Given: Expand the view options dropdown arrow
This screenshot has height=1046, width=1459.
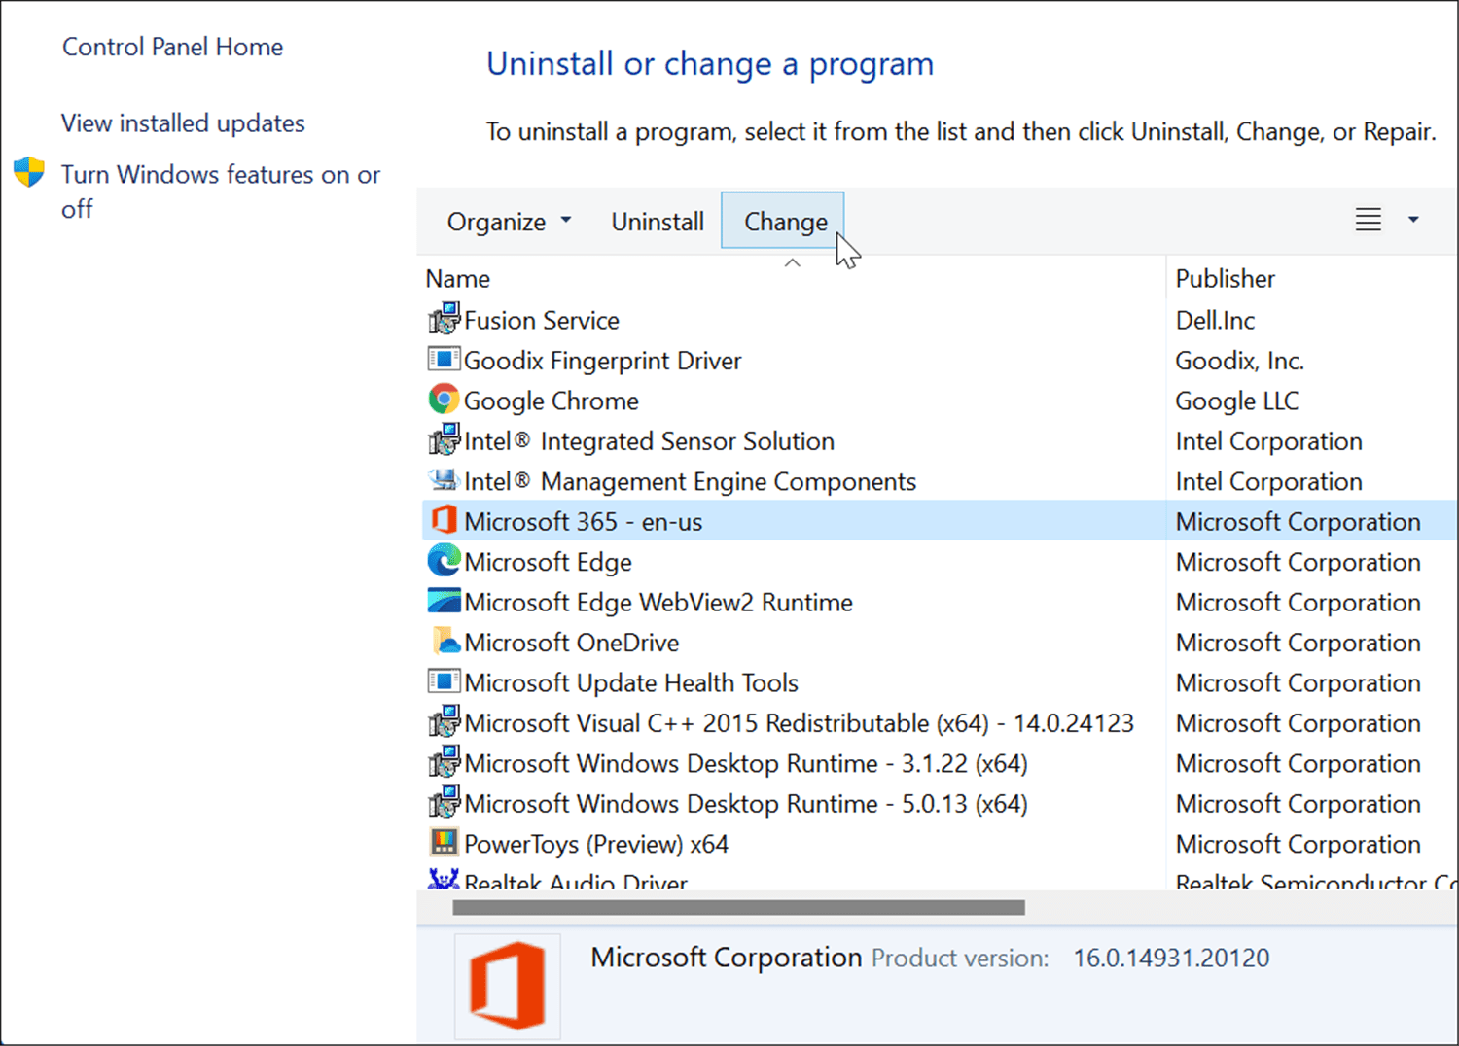Looking at the screenshot, I should pos(1413,221).
